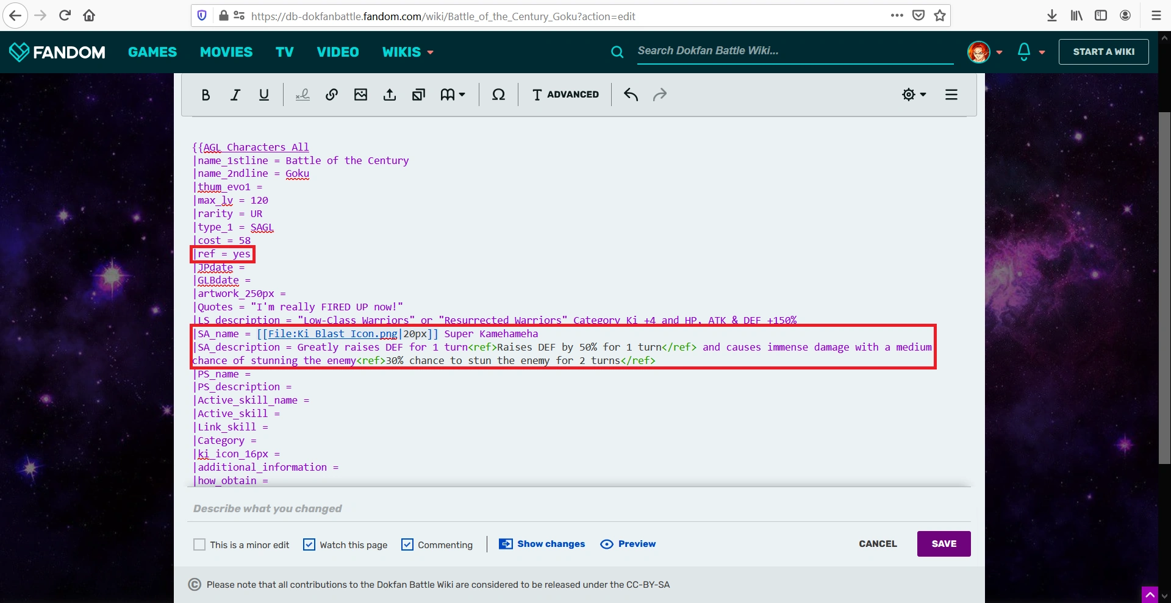Insert an image into the page
This screenshot has width=1171, height=603.
(361, 95)
